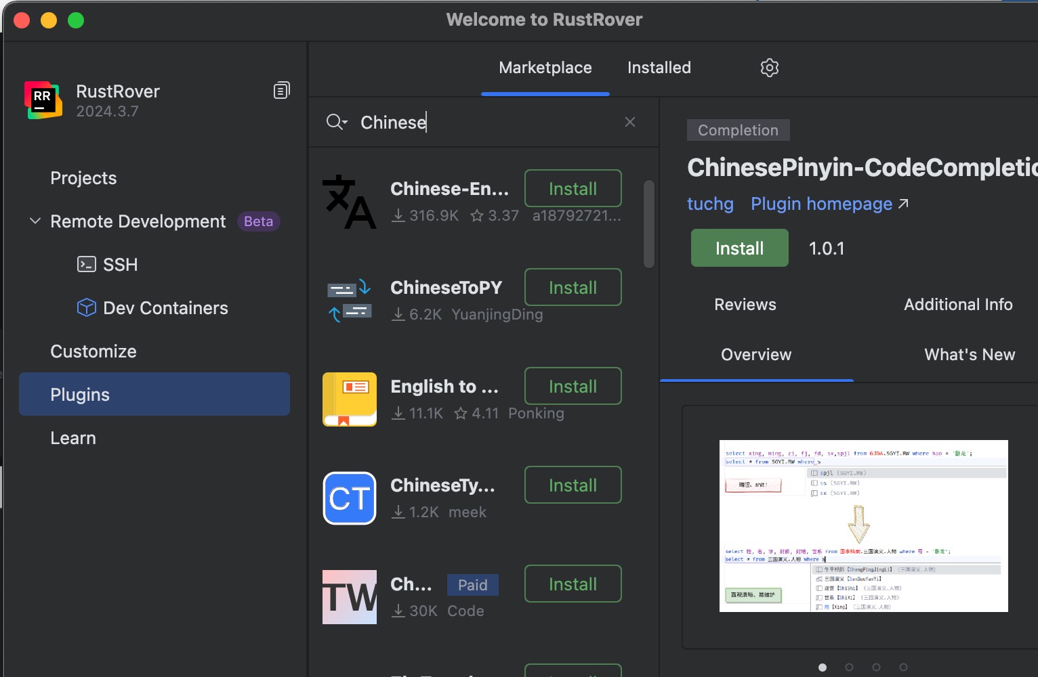This screenshot has width=1038, height=677.
Task: Click the plugin list scrollbar
Action: point(648,223)
